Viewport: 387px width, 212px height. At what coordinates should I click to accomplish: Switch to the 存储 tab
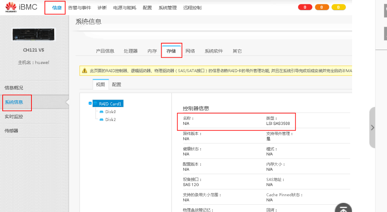[171, 51]
